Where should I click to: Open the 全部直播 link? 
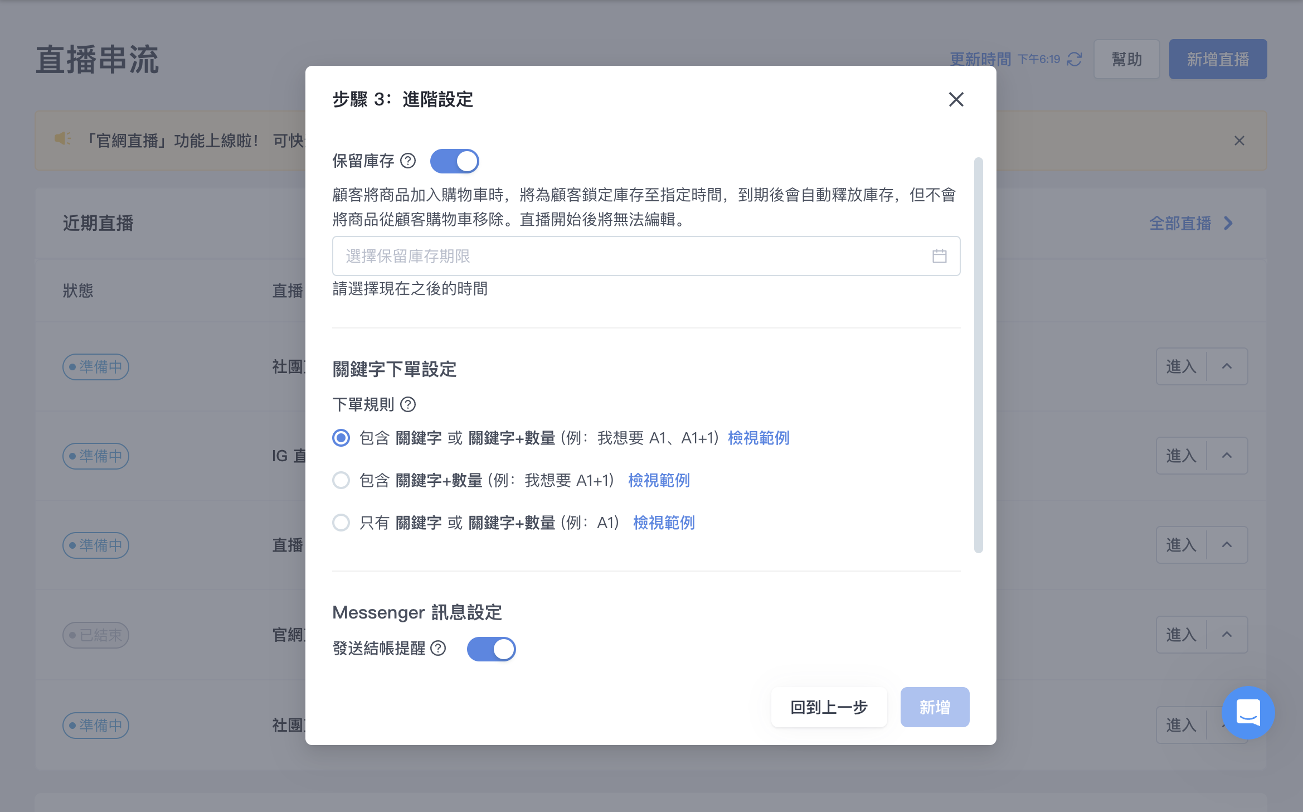(1180, 223)
